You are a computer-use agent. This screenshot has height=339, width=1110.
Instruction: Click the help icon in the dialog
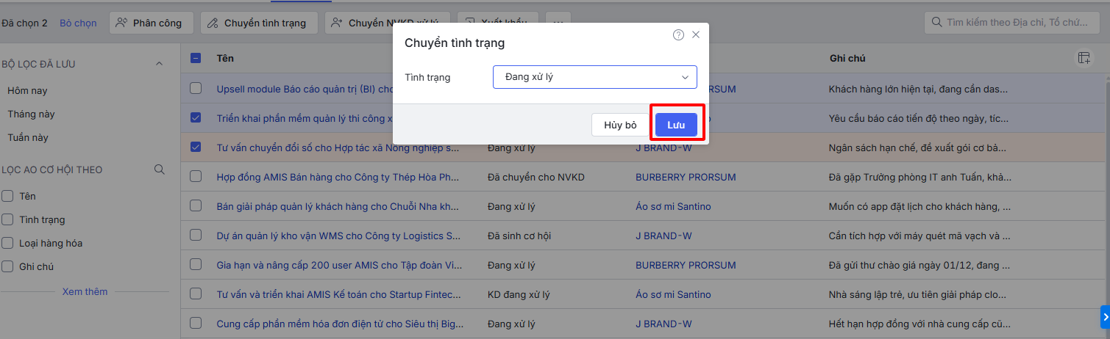(x=678, y=35)
